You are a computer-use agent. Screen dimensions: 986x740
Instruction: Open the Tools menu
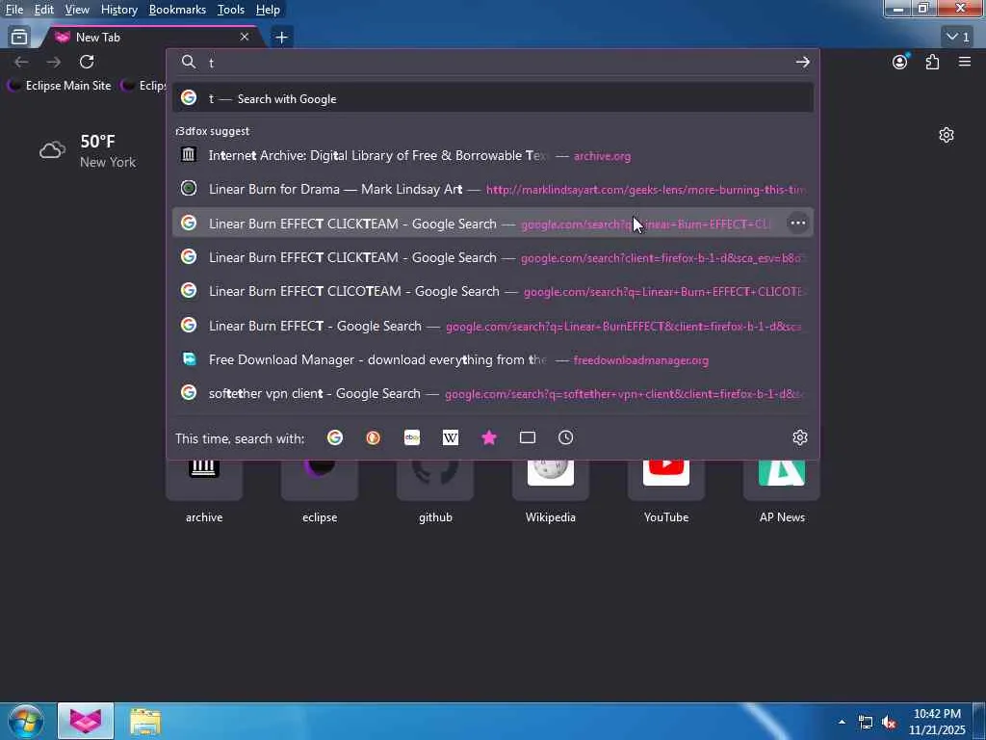click(231, 10)
